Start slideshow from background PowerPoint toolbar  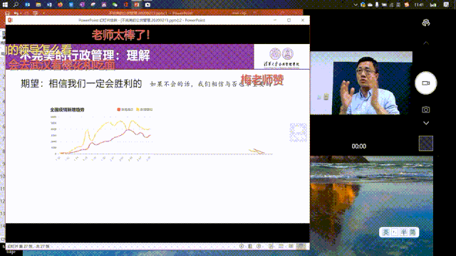pos(35,13)
